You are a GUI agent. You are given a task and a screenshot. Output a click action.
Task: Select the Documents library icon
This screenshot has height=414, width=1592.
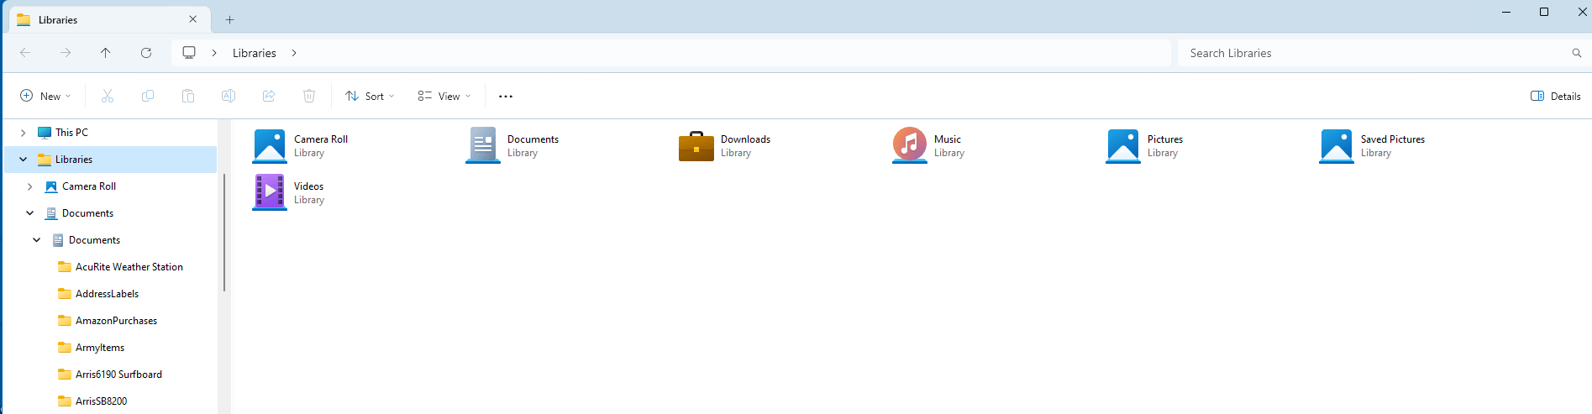[483, 146]
